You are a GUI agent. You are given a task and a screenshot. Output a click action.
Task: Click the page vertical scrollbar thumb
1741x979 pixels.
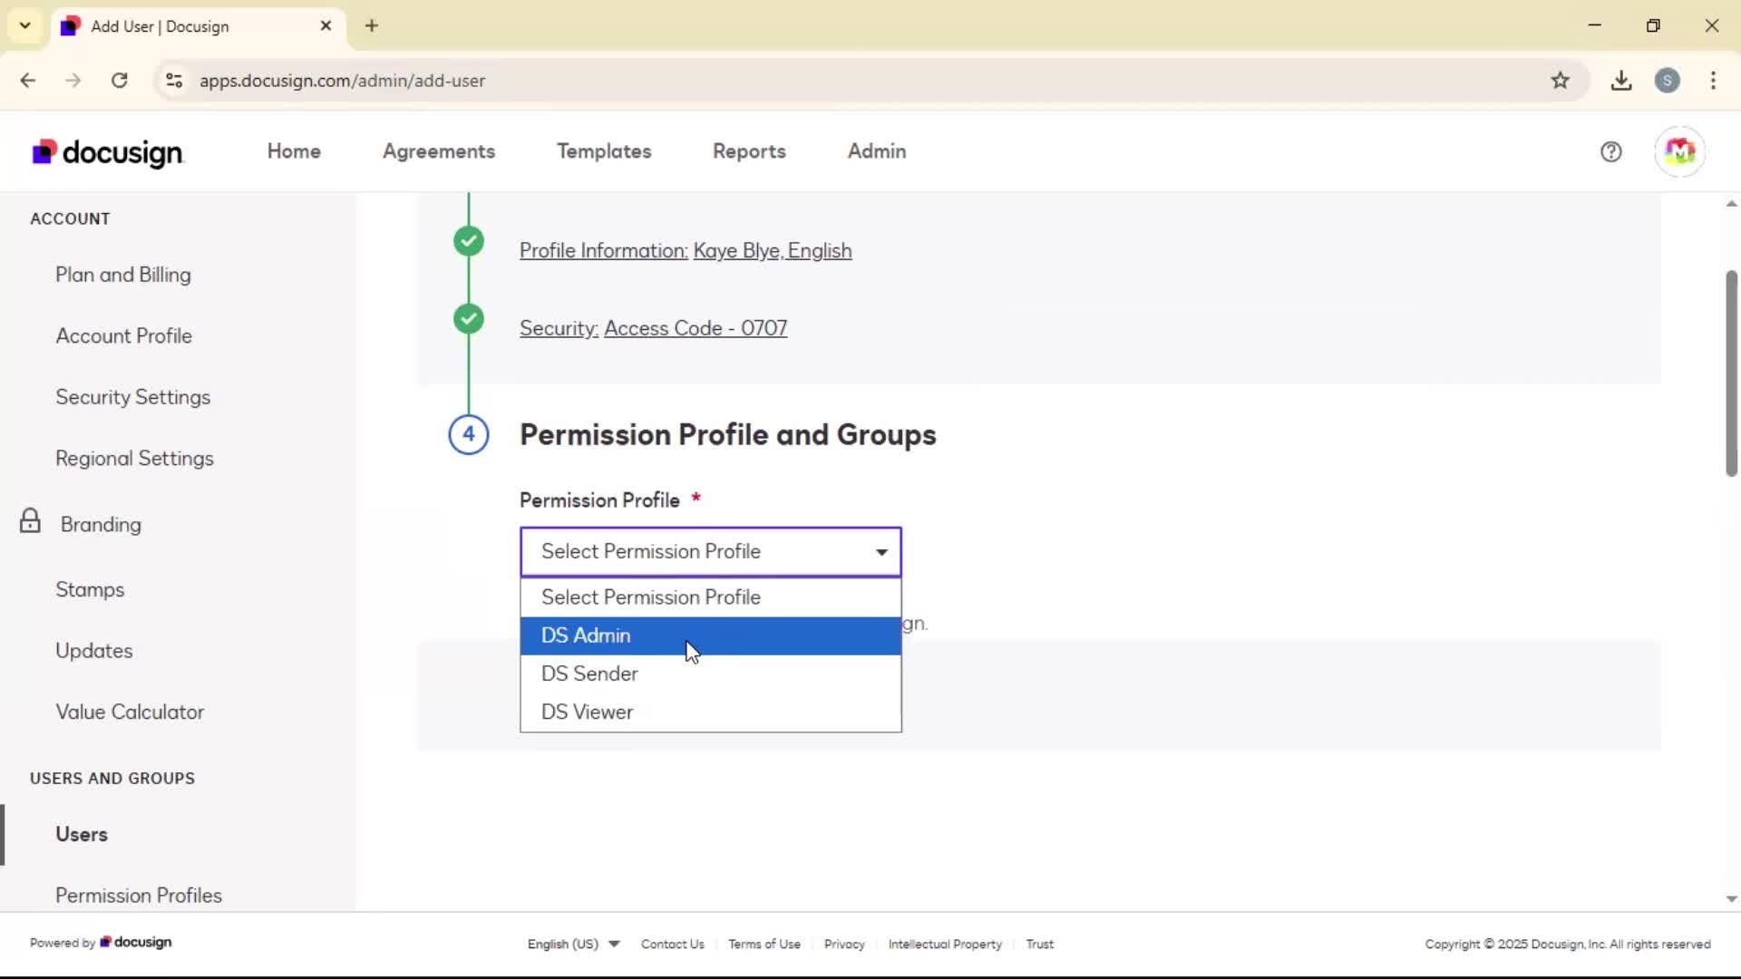pos(1731,373)
